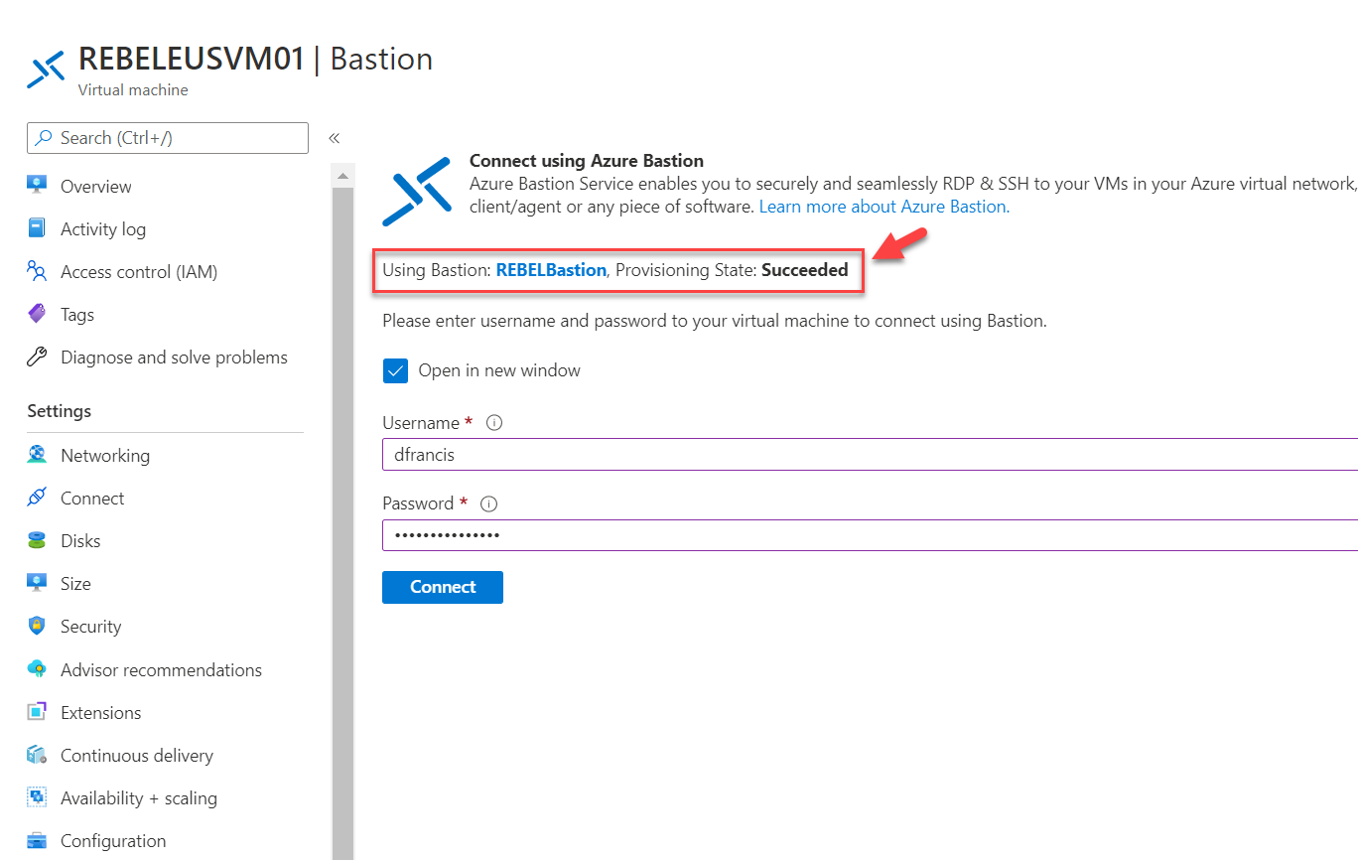Collapse the sidebar with the double chevron

[x=335, y=138]
